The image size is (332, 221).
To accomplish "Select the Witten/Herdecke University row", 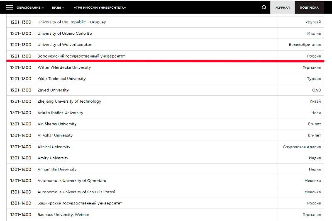I will 64,67.
